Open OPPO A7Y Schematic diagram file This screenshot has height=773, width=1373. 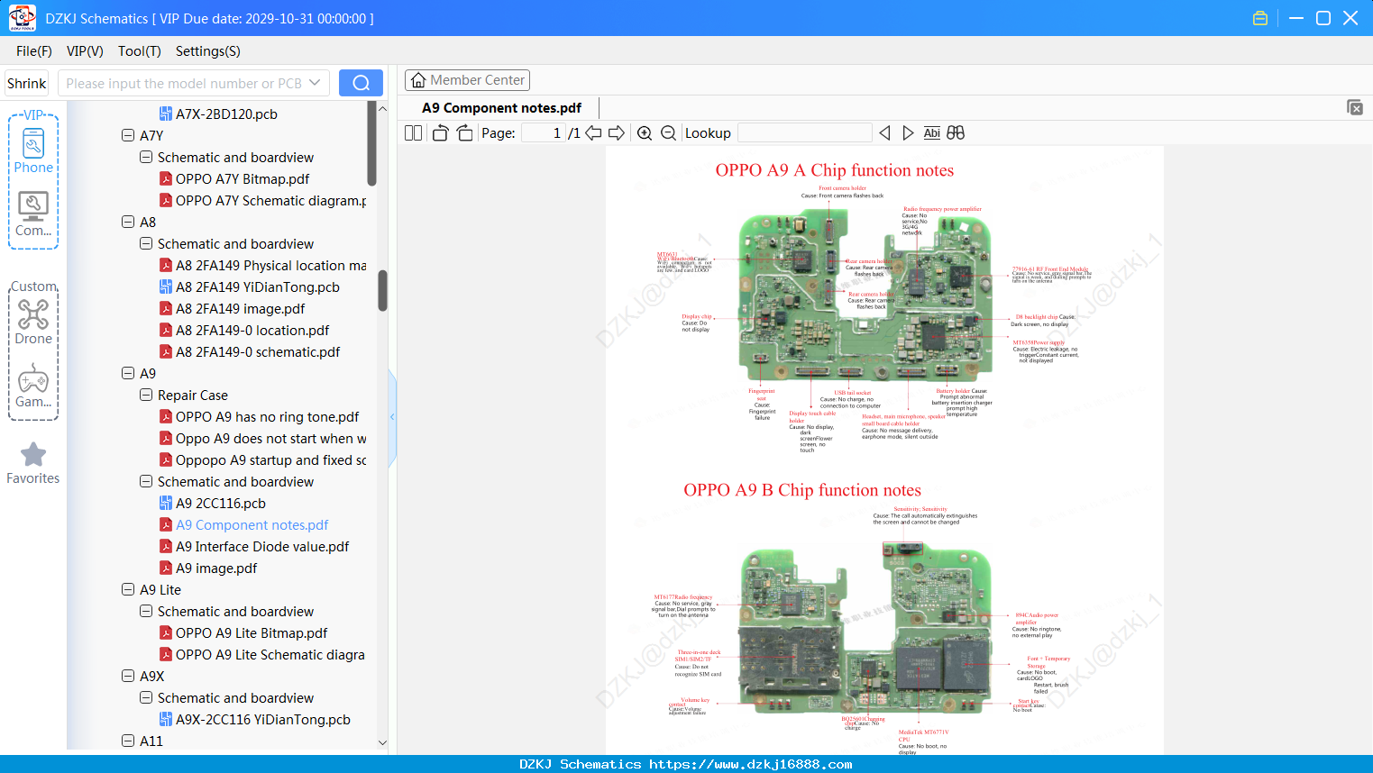coord(270,201)
